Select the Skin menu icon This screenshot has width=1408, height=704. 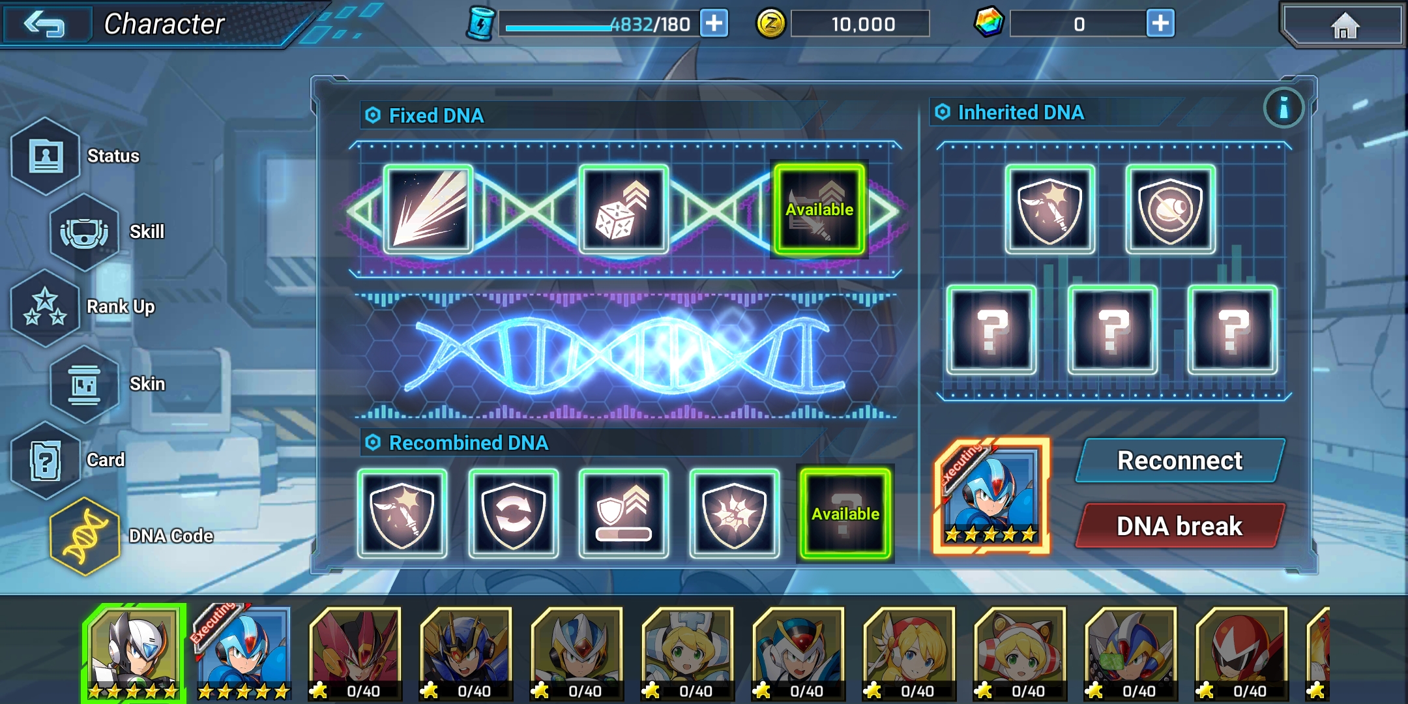pos(85,385)
